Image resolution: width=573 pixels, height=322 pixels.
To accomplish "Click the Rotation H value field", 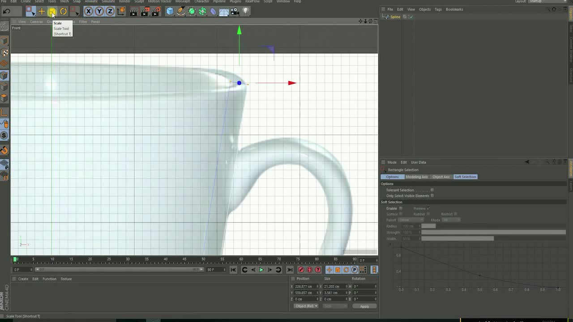I will pos(364,286).
